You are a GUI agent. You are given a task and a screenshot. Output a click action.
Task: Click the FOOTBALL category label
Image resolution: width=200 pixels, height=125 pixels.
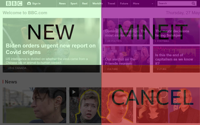pyautogui.click(x=163, y=41)
